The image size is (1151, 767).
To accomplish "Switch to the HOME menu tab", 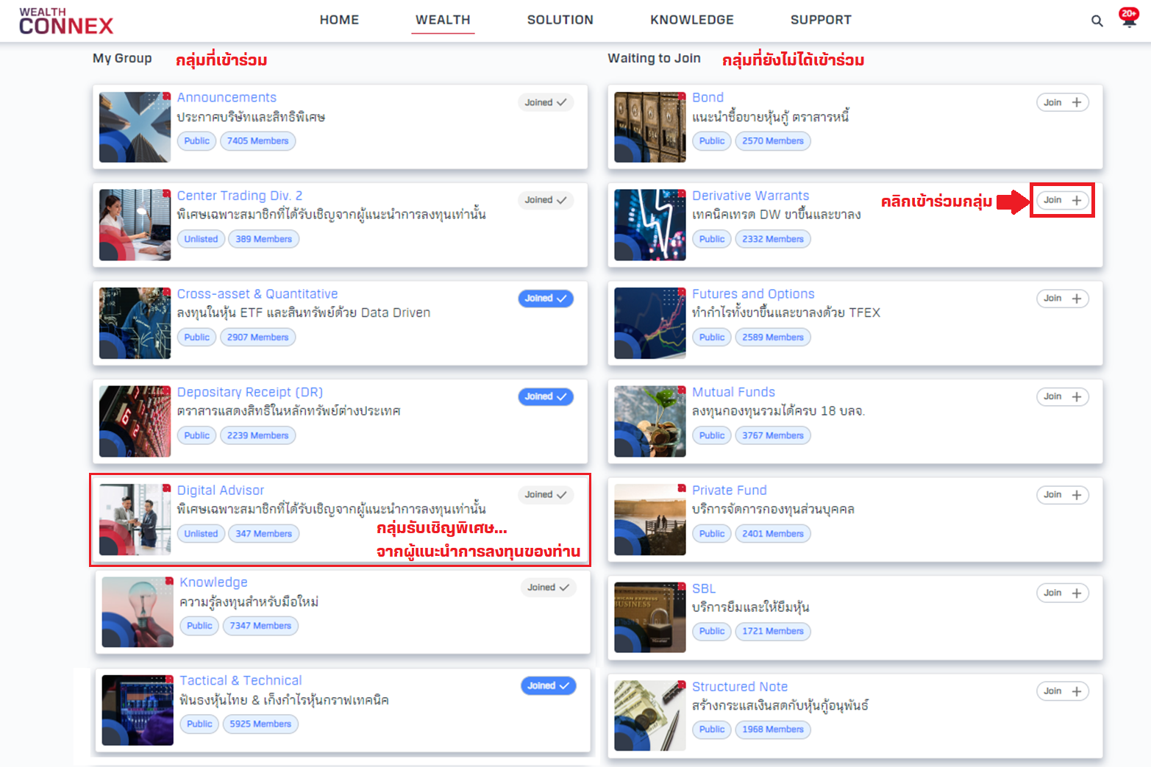I will (x=339, y=20).
